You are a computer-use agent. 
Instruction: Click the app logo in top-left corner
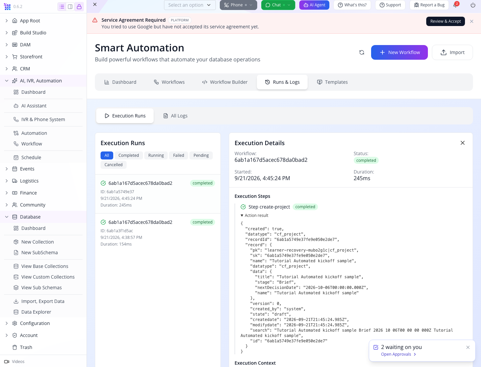pyautogui.click(x=7, y=7)
